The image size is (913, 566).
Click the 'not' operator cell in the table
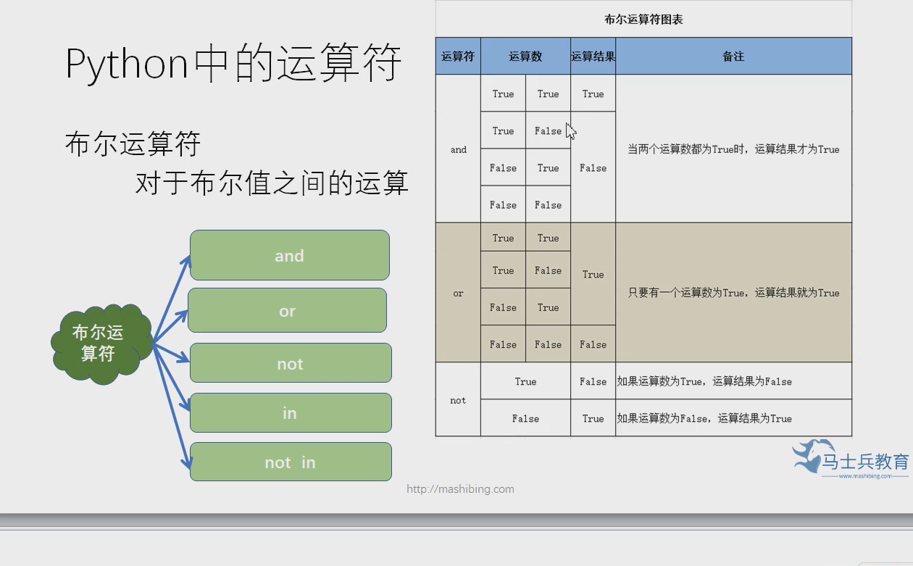point(458,400)
